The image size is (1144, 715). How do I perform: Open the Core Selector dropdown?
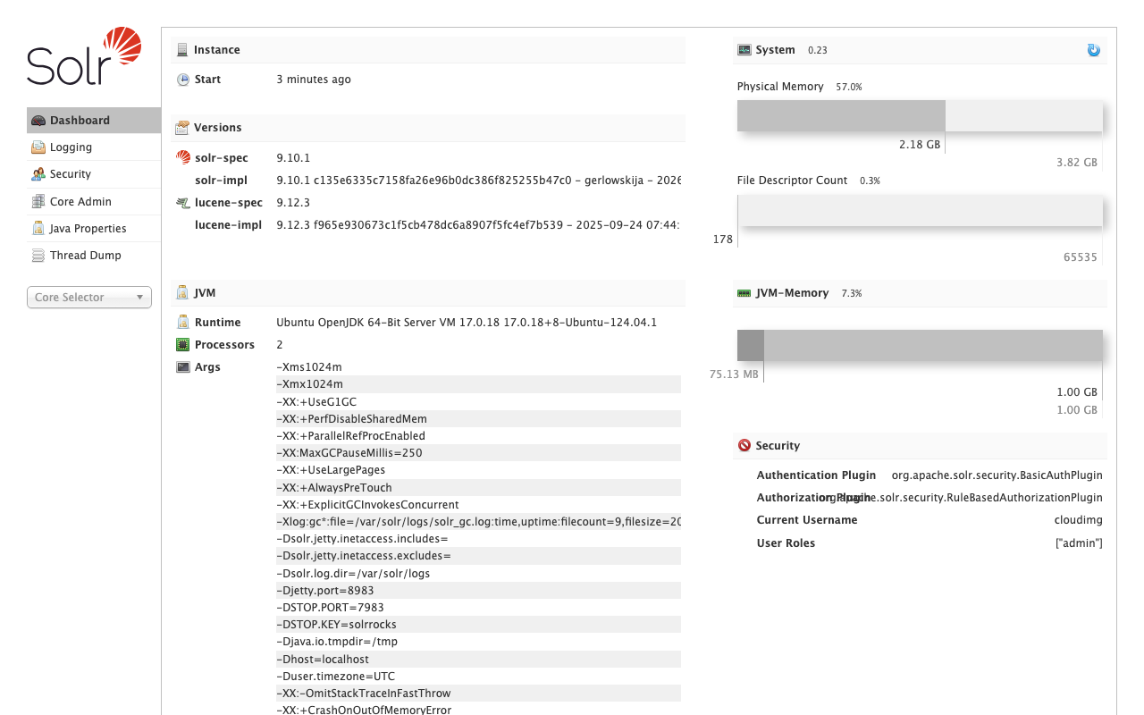pos(89,298)
